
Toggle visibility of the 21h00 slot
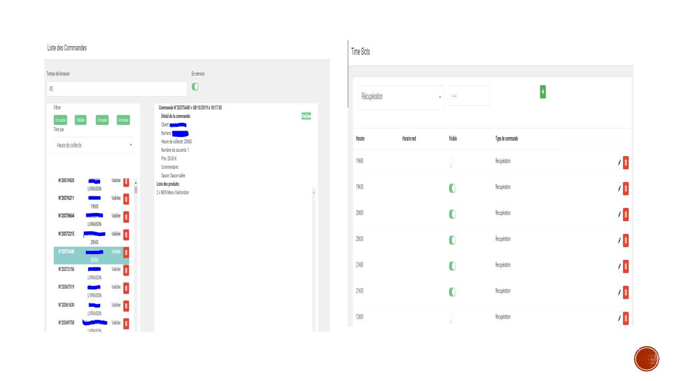pyautogui.click(x=452, y=266)
